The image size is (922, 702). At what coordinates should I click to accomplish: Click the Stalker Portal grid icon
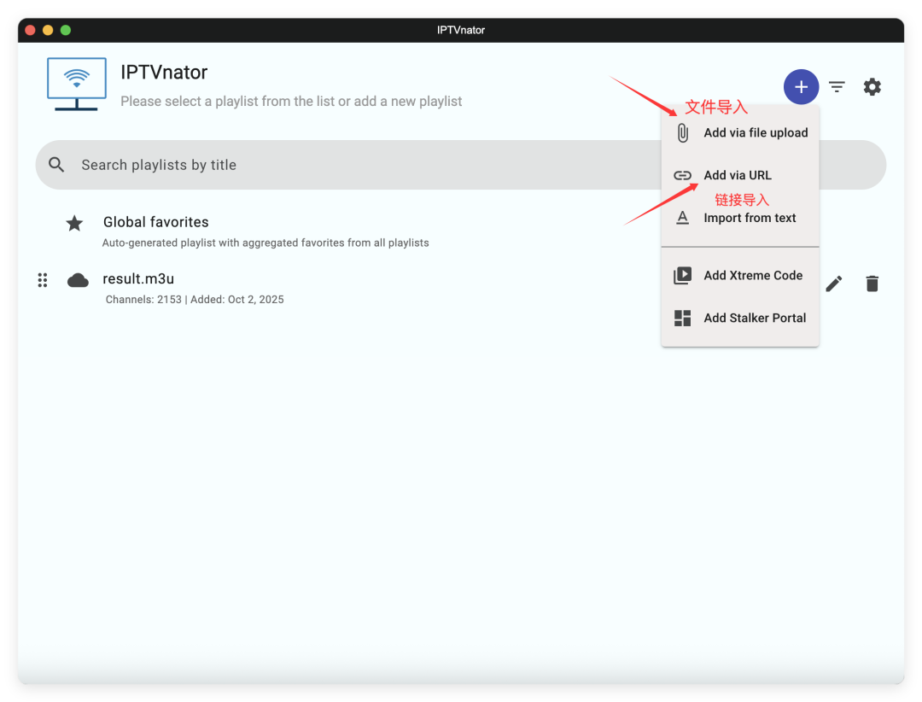pyautogui.click(x=682, y=319)
